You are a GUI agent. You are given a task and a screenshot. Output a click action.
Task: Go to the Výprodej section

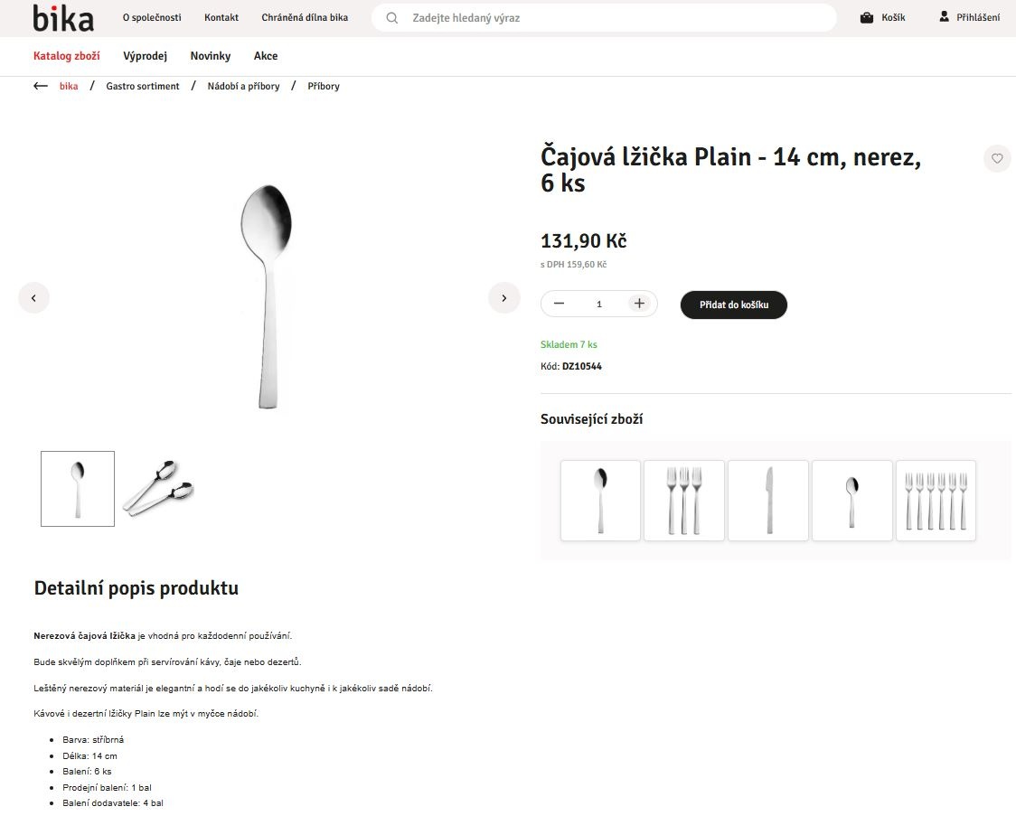point(146,56)
